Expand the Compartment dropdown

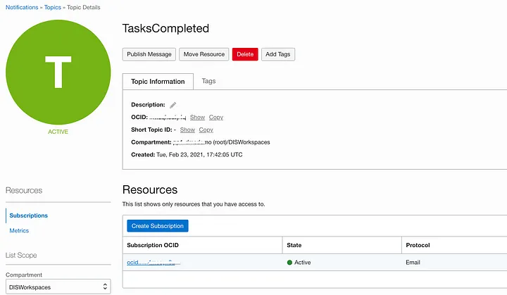pyautogui.click(x=58, y=287)
